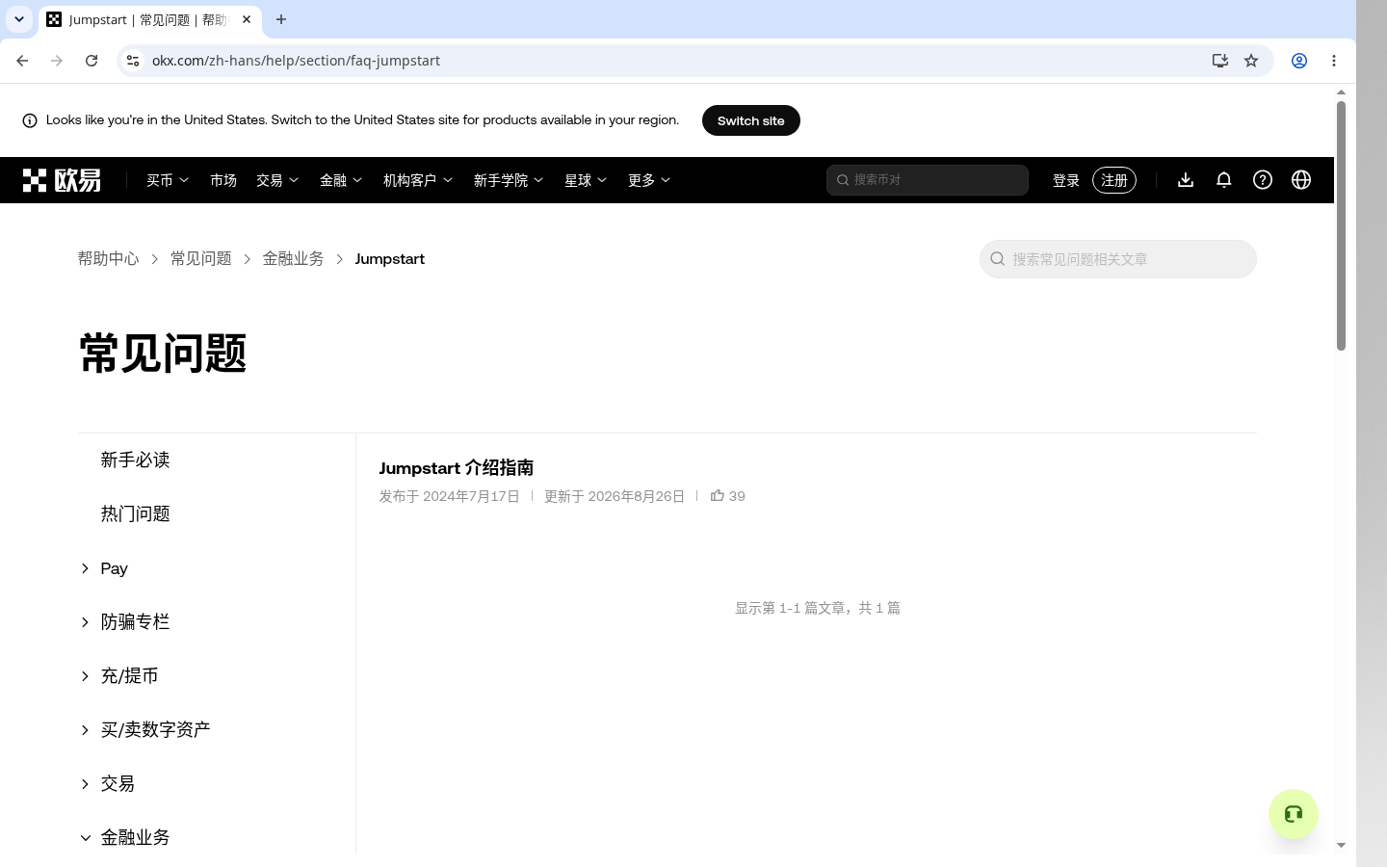The image size is (1387, 867).
Task: Click the 更新于 2026年8月26日 text
Action: tap(615, 496)
